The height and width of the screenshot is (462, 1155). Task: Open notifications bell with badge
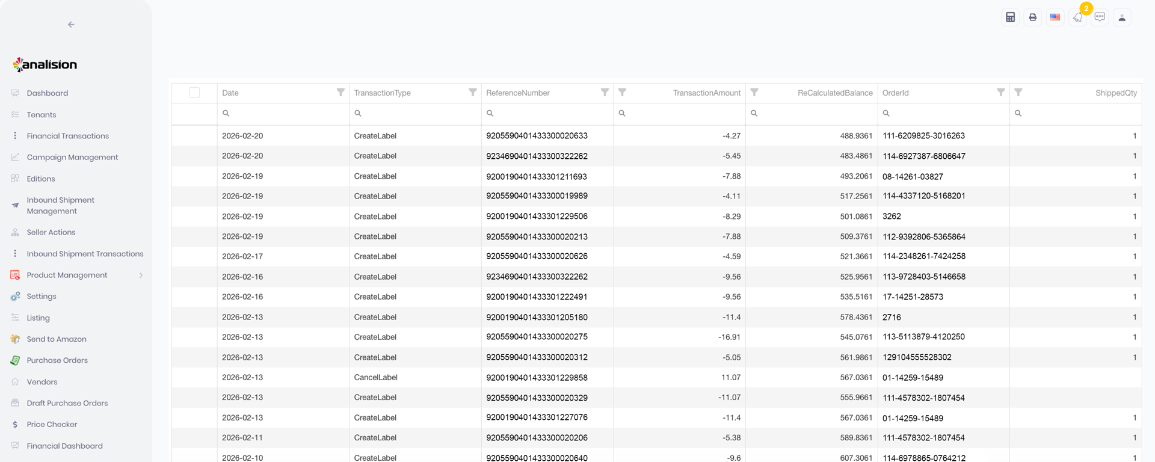click(1077, 17)
